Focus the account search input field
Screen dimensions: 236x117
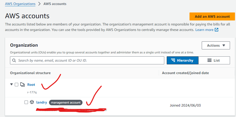coord(90,60)
